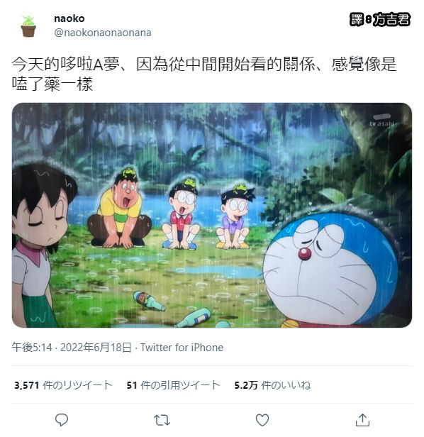View the 3,571 retweets list
424x437 pixels.
tap(63, 385)
